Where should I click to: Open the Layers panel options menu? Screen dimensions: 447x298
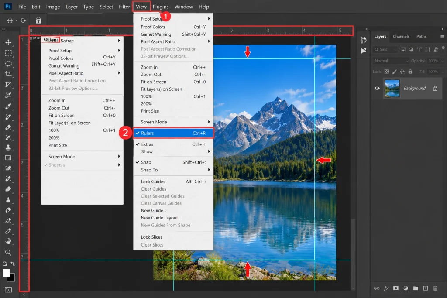coord(442,37)
